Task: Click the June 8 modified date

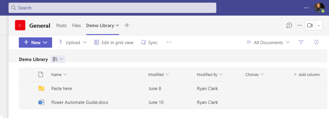Action: pos(155,89)
